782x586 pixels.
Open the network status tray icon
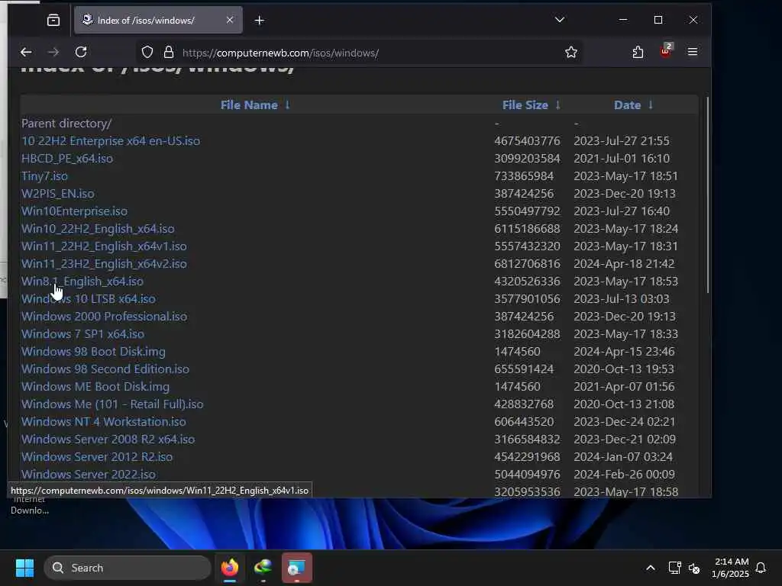(x=674, y=568)
